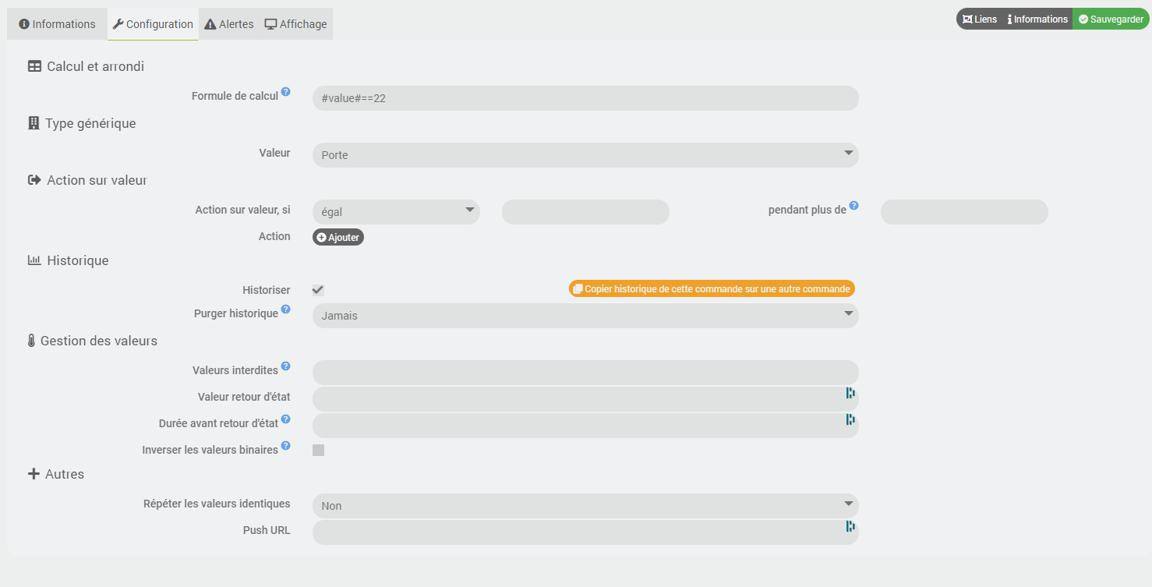Expand the Purger historique dropdown
Screen dimensions: 1152x587
coord(585,316)
